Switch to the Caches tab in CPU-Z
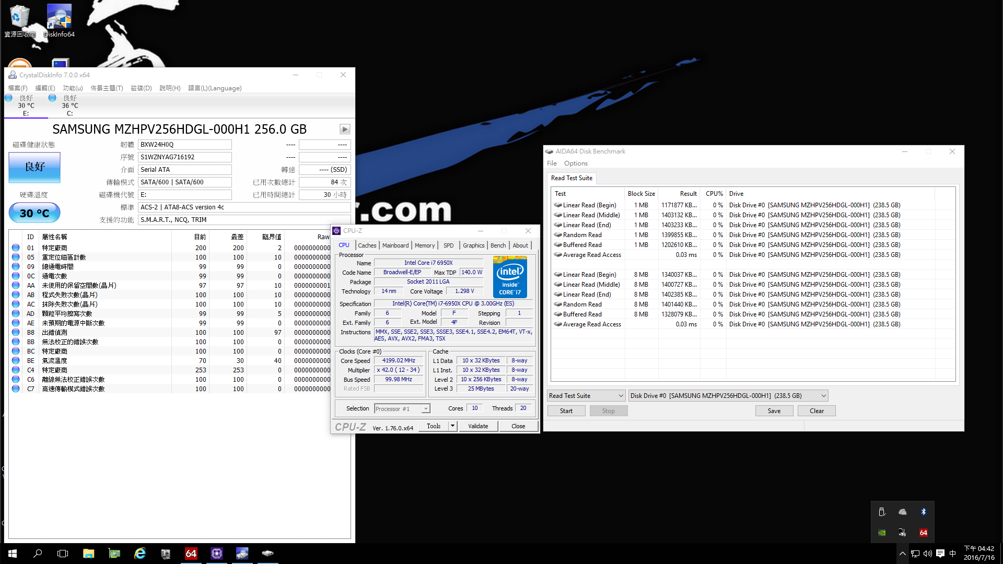 tap(367, 245)
